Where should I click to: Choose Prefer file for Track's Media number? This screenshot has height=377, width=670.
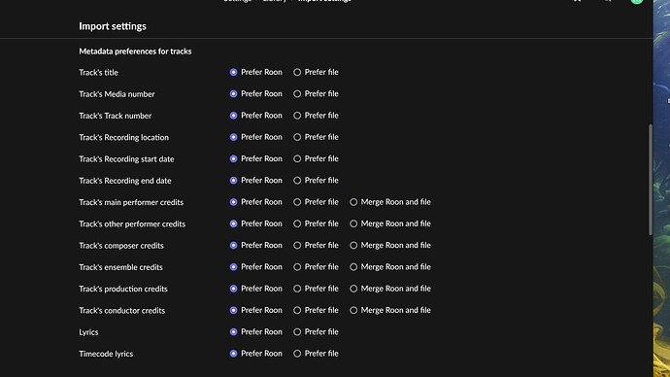click(297, 93)
